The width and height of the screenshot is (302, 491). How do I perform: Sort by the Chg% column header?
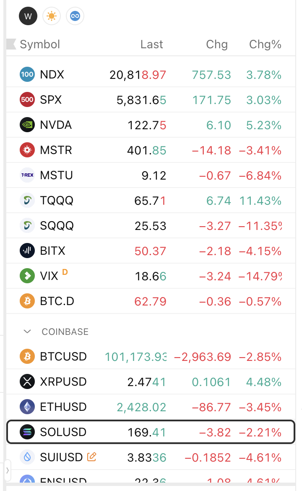pos(265,44)
